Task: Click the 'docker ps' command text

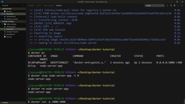Action: pyautogui.click(x=38, y=53)
